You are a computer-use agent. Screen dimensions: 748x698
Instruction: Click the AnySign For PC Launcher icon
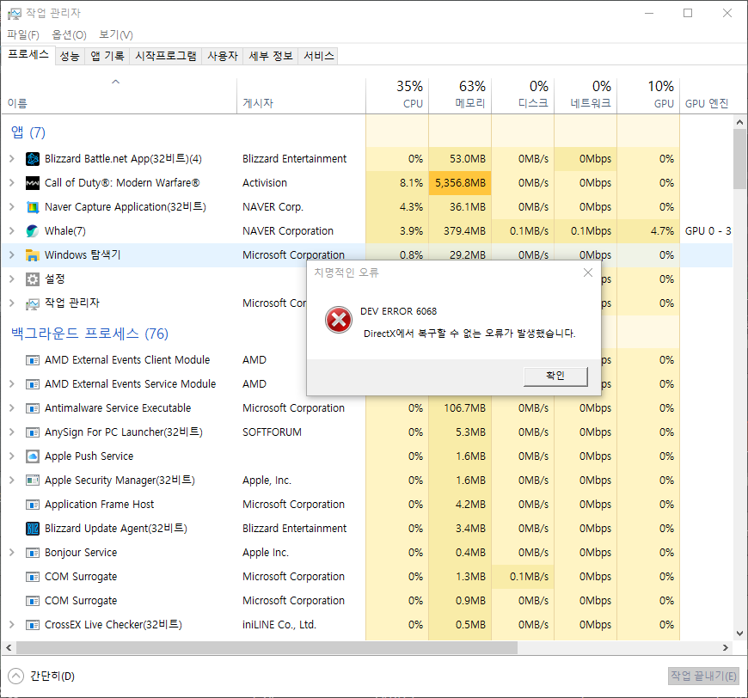[x=33, y=432]
